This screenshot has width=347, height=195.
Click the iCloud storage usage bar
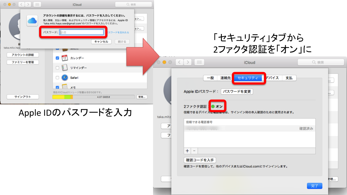point(93,97)
